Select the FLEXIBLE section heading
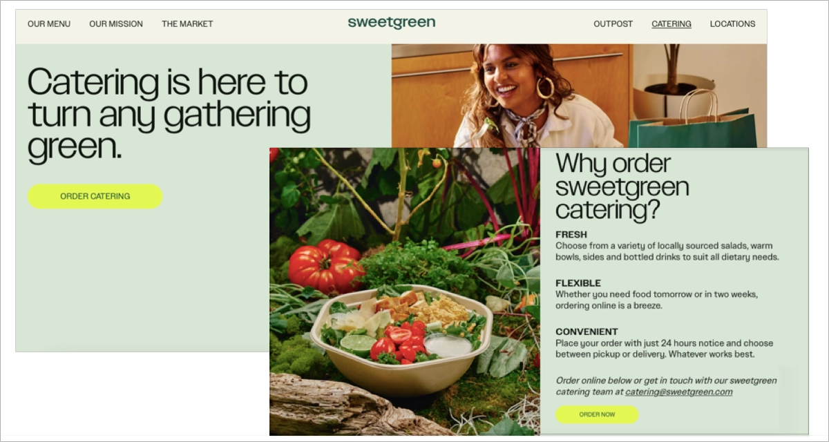The image size is (829, 442). pyautogui.click(x=578, y=283)
